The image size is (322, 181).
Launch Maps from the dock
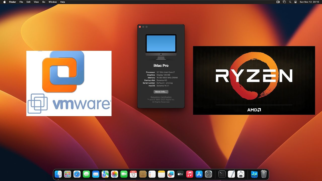(x=105, y=174)
